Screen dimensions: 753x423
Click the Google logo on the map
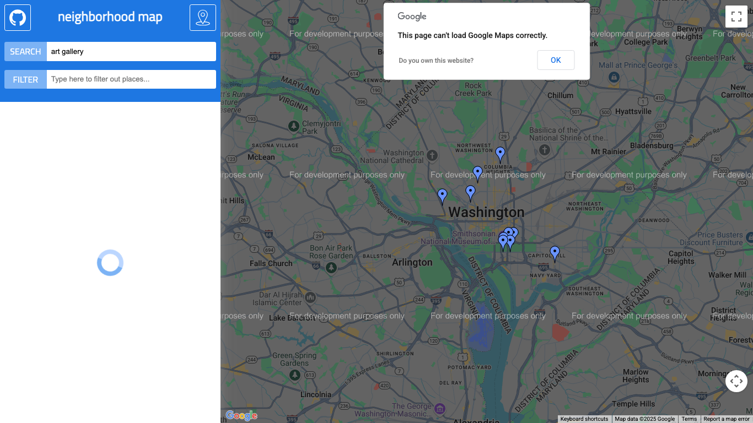click(241, 415)
